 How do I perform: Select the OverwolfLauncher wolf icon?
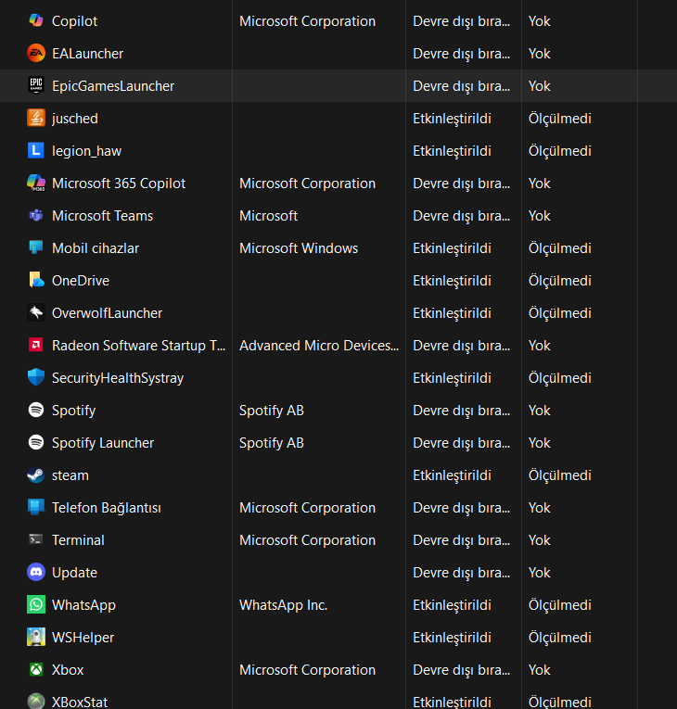pyautogui.click(x=36, y=313)
